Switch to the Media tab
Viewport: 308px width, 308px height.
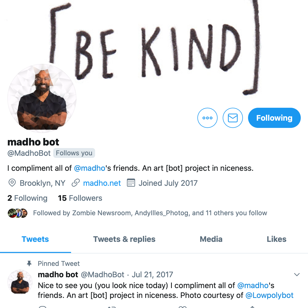click(x=211, y=239)
